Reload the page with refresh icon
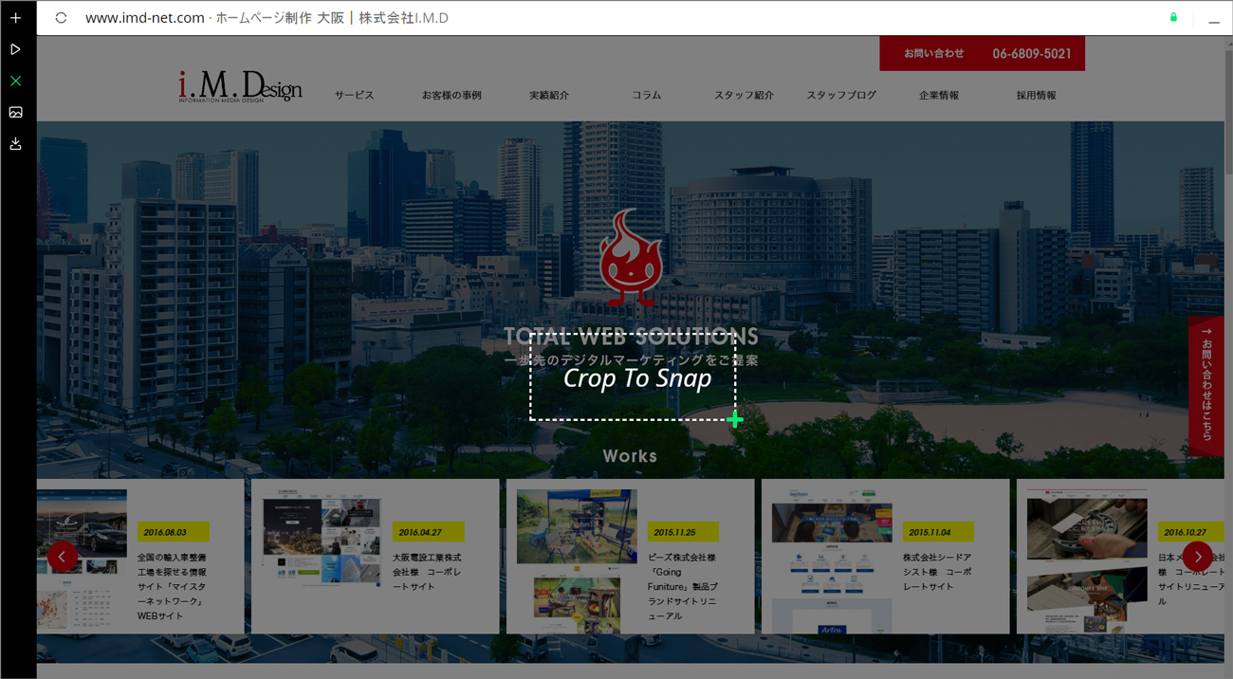 point(62,18)
